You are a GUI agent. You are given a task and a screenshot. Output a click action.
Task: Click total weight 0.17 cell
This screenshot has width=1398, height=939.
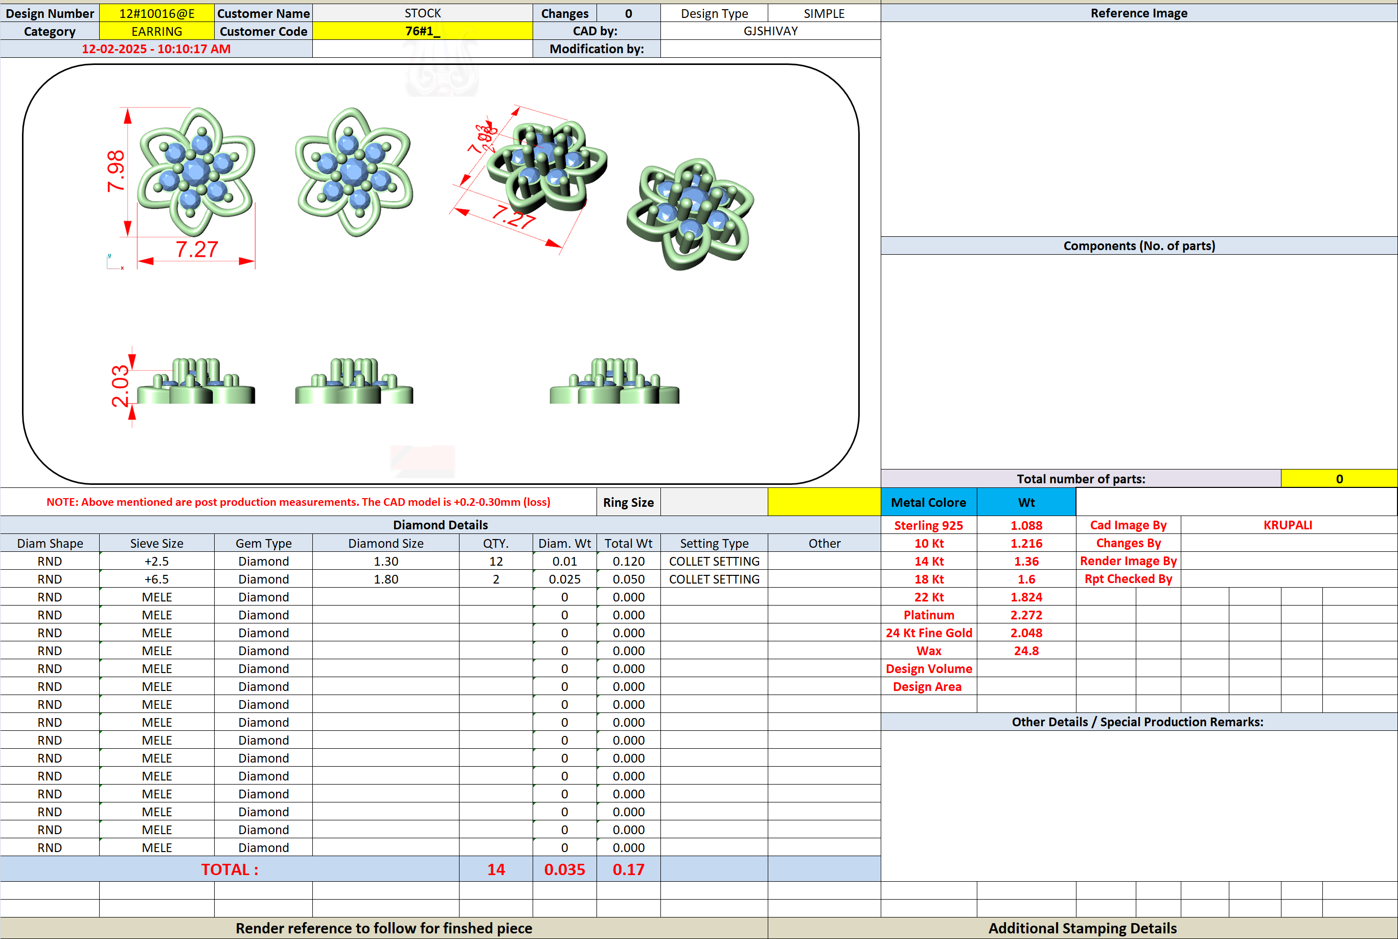coord(628,869)
